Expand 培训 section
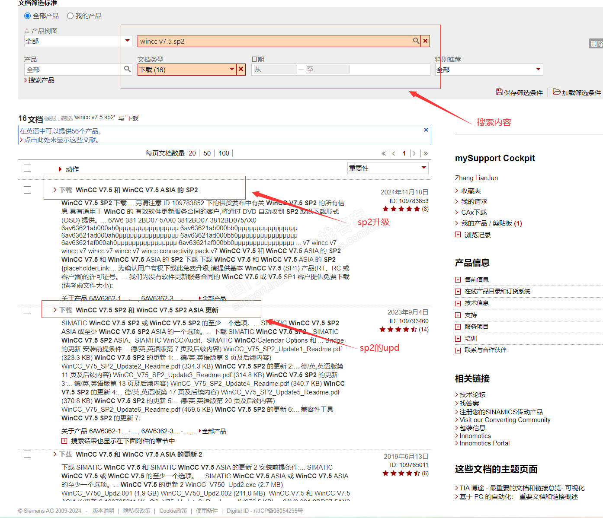 [458, 339]
